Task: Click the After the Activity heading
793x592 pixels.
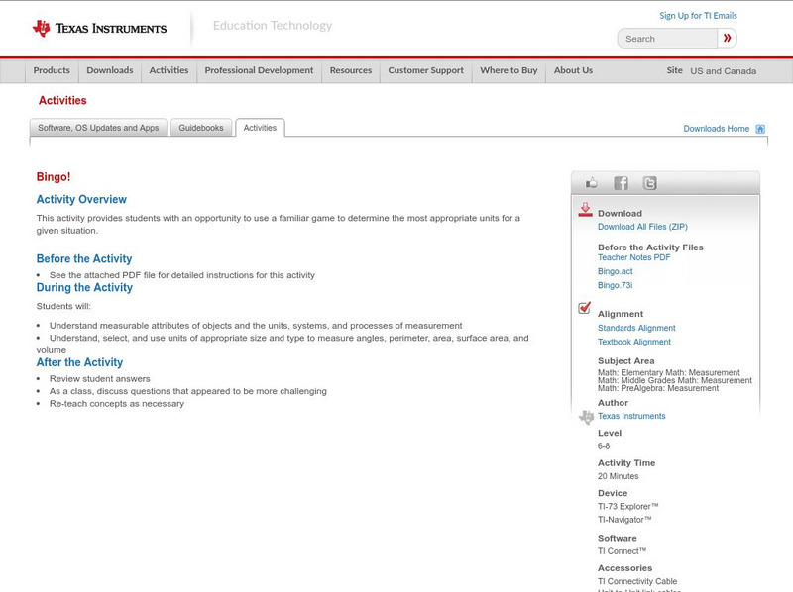Action: click(x=79, y=362)
